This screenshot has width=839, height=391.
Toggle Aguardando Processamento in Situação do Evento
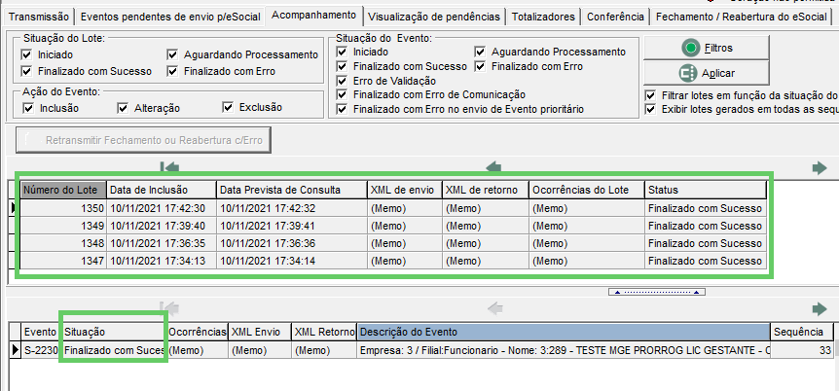pyautogui.click(x=480, y=52)
